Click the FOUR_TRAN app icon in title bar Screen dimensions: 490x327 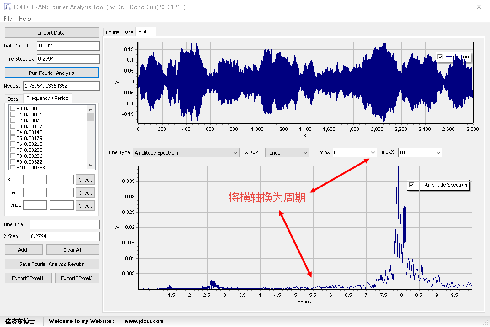click(7, 7)
